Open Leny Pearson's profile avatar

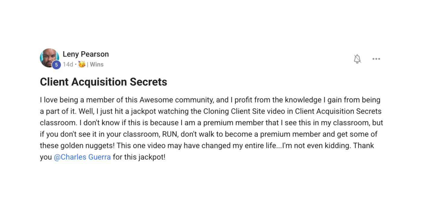point(49,58)
